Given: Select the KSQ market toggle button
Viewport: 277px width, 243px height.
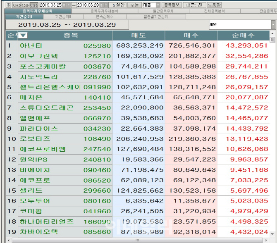Looking at the screenshot, I should coord(34,5).
